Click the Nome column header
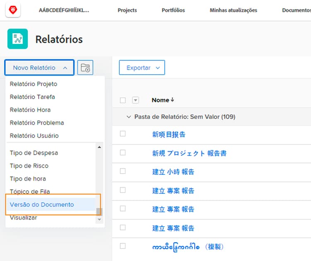Viewport: 311px width, 261px height. pyautogui.click(x=160, y=100)
